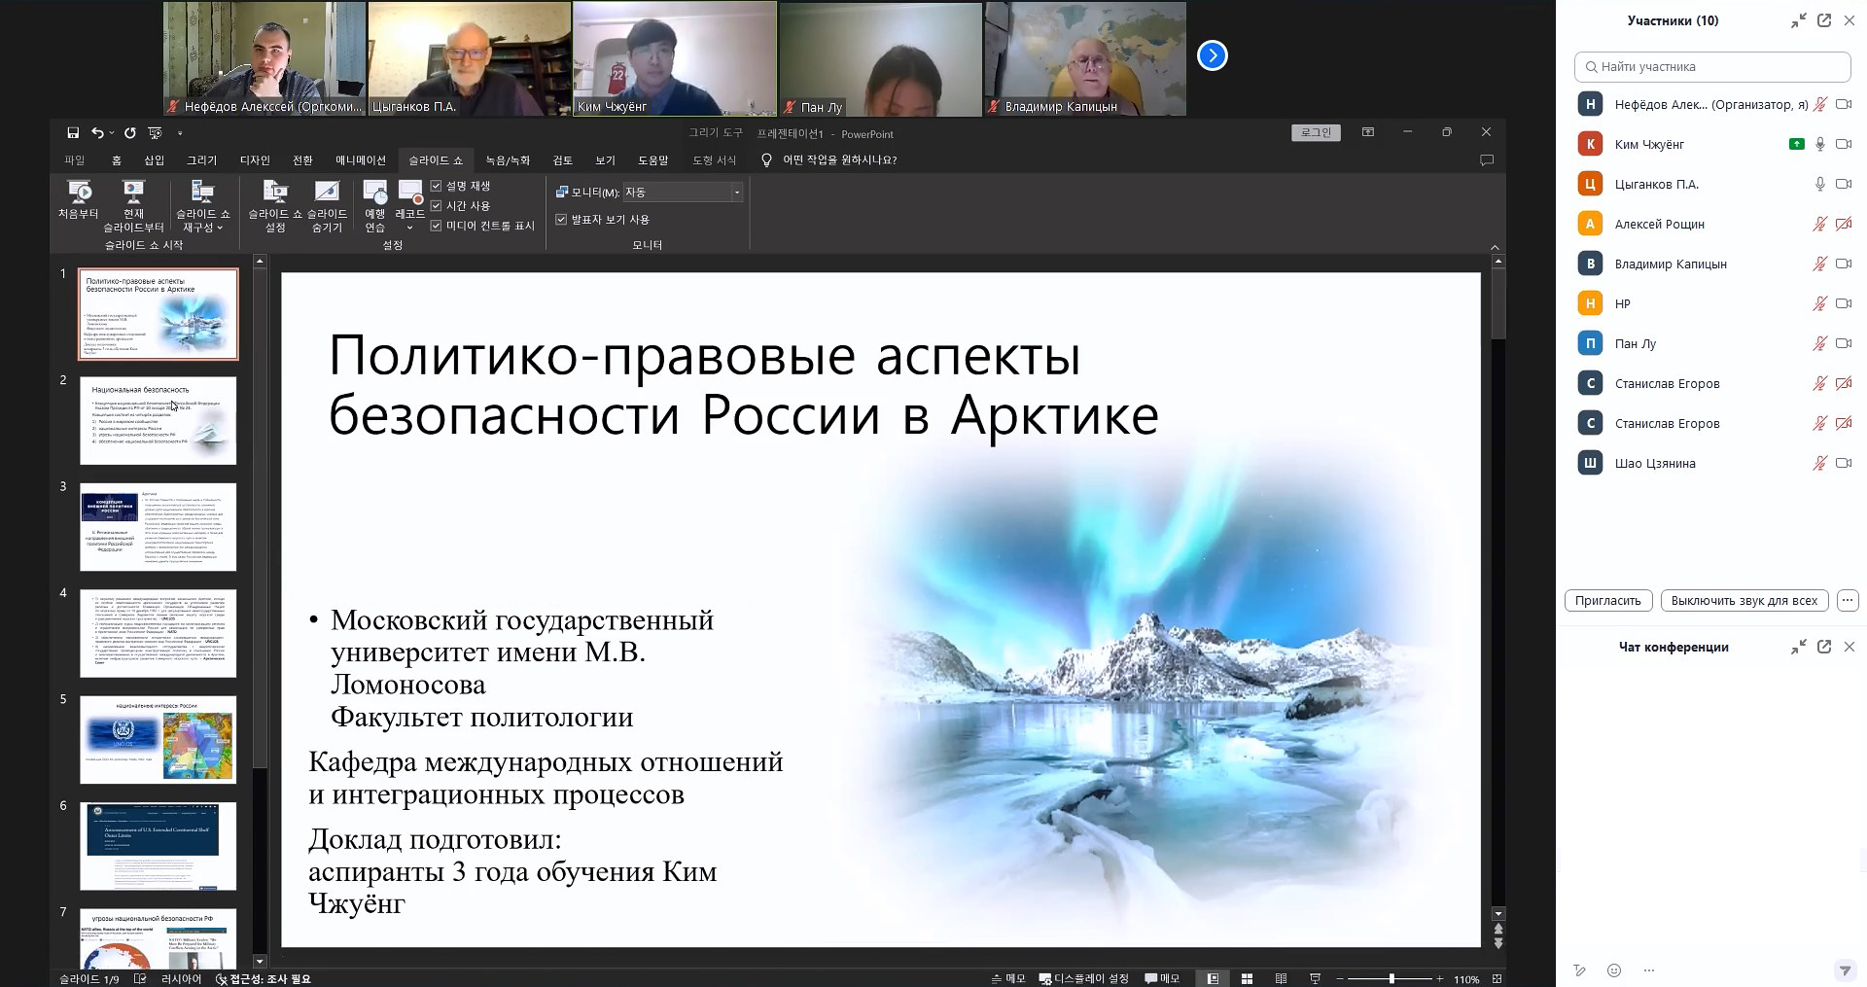Open emoji reaction icon in chat panel
The height and width of the screenshot is (987, 1867).
[x=1614, y=970]
